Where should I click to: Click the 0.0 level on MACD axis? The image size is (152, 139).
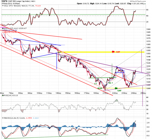[148, 127]
